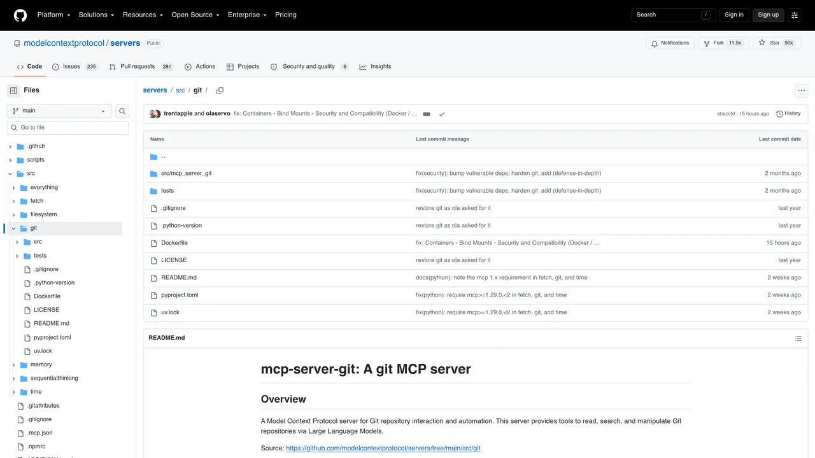815x458 pixels.
Task: Click Sign in button
Action: [x=734, y=15]
